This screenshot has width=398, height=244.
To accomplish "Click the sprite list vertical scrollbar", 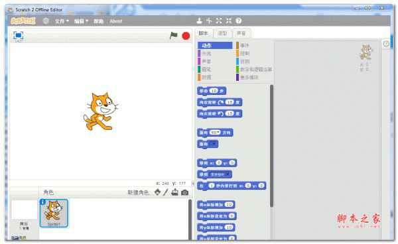I will tap(190, 219).
